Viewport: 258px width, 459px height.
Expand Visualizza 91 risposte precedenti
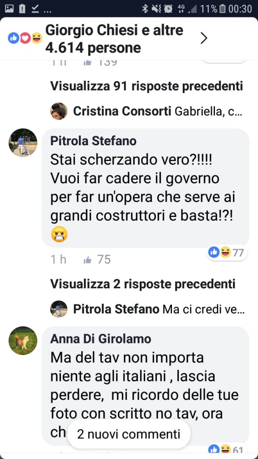click(146, 86)
